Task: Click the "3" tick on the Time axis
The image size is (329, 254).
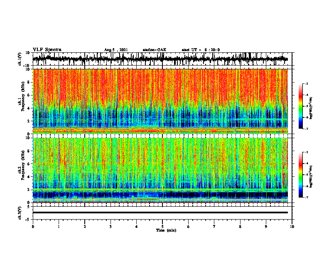Action: (x=110, y=227)
